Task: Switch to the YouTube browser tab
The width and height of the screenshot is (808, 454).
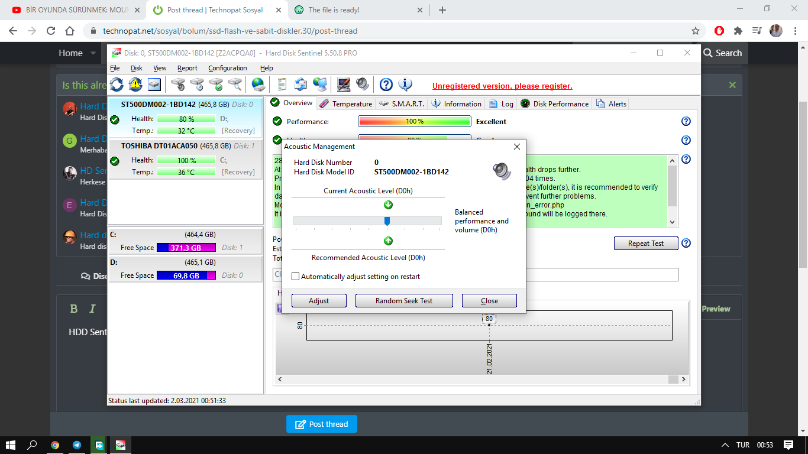Action: pyautogui.click(x=77, y=10)
